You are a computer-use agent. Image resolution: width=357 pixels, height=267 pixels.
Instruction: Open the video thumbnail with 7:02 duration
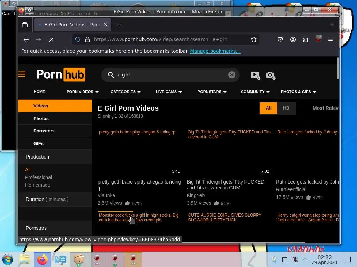coord(228,152)
